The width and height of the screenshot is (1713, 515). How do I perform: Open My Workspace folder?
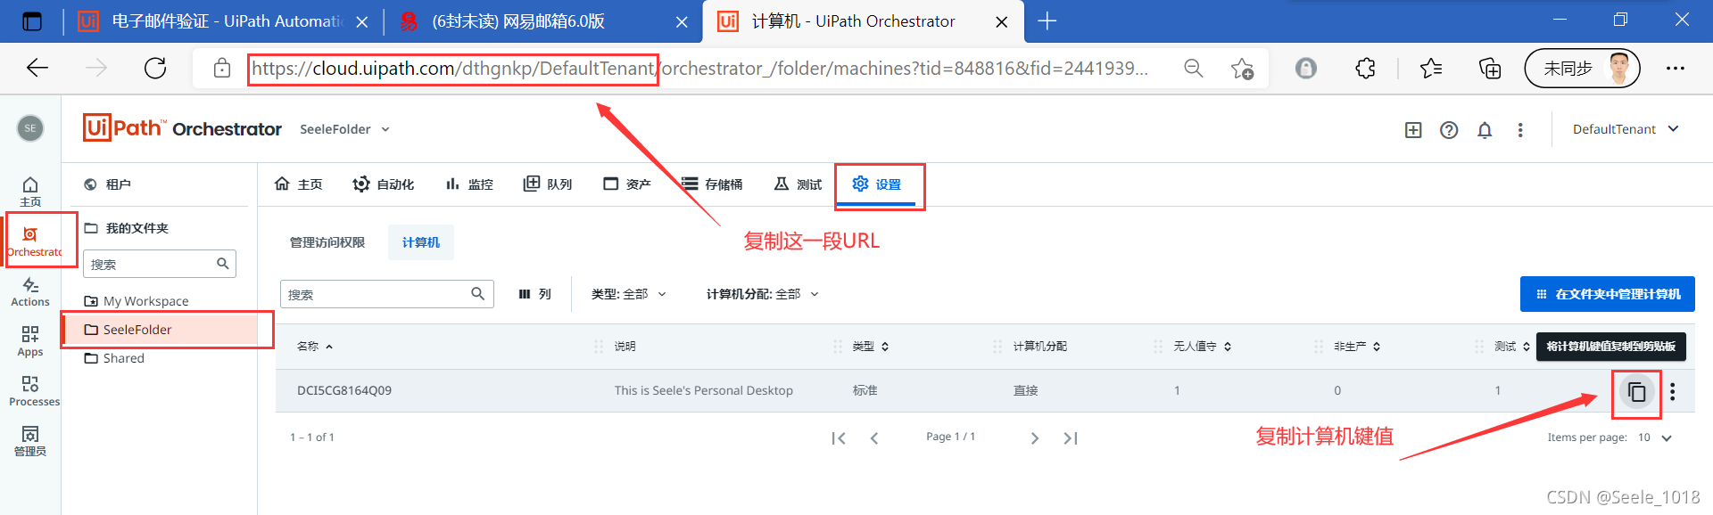(x=137, y=301)
